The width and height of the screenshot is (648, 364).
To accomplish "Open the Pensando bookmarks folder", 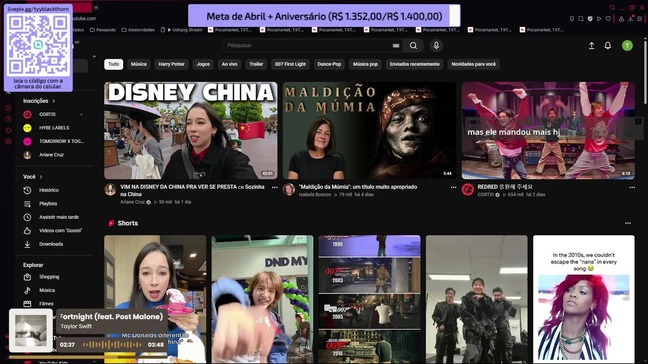I will 103,30.
